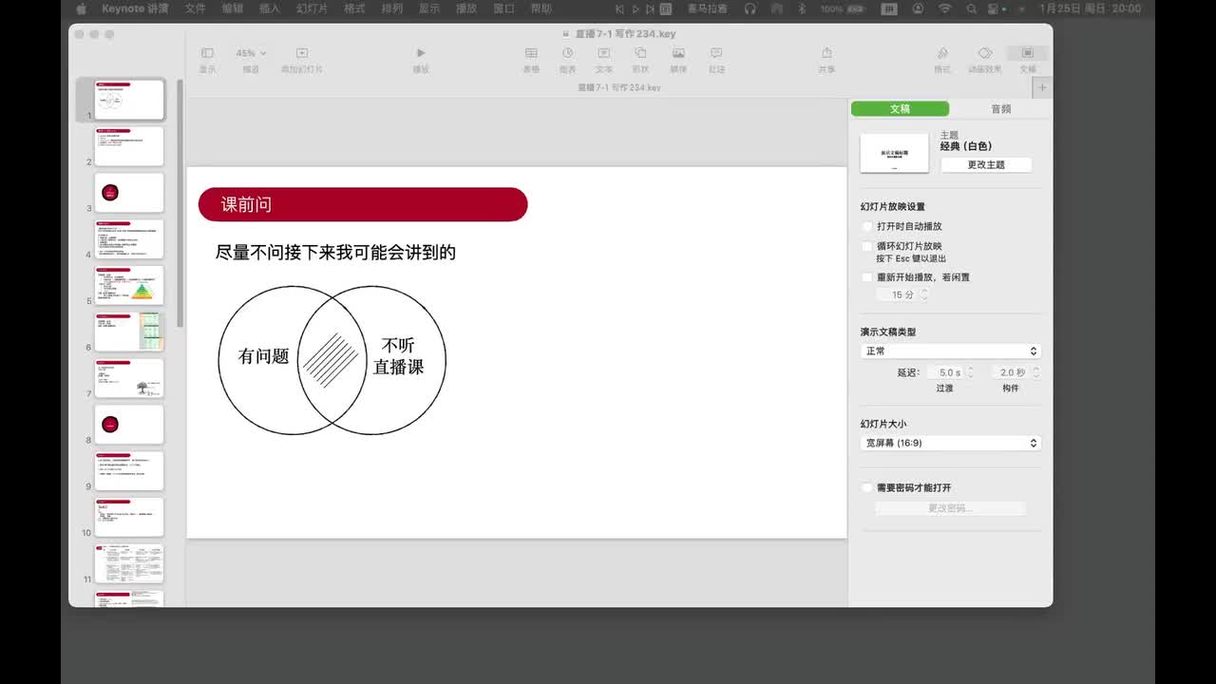Click the 经典 (白色) theme preview thumbnail
The image size is (1216, 684).
pos(894,153)
